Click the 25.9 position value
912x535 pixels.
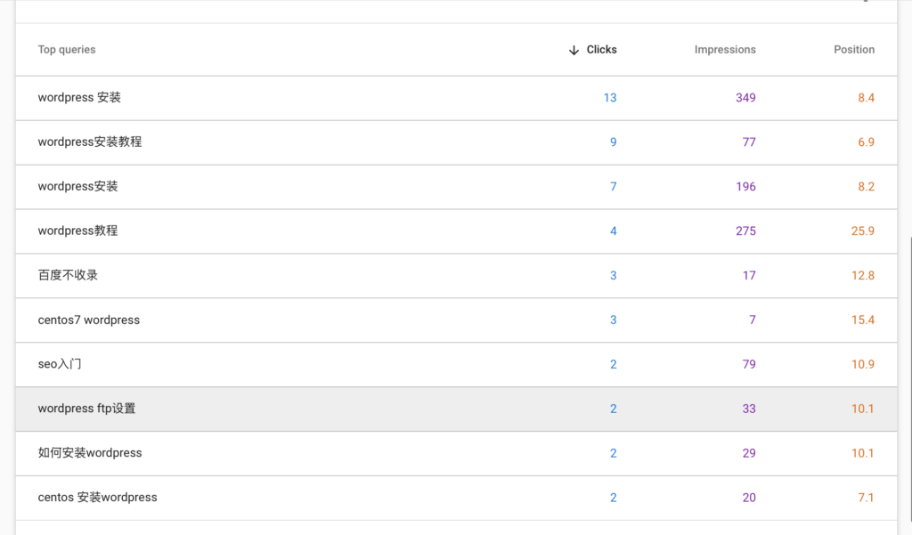tap(863, 231)
